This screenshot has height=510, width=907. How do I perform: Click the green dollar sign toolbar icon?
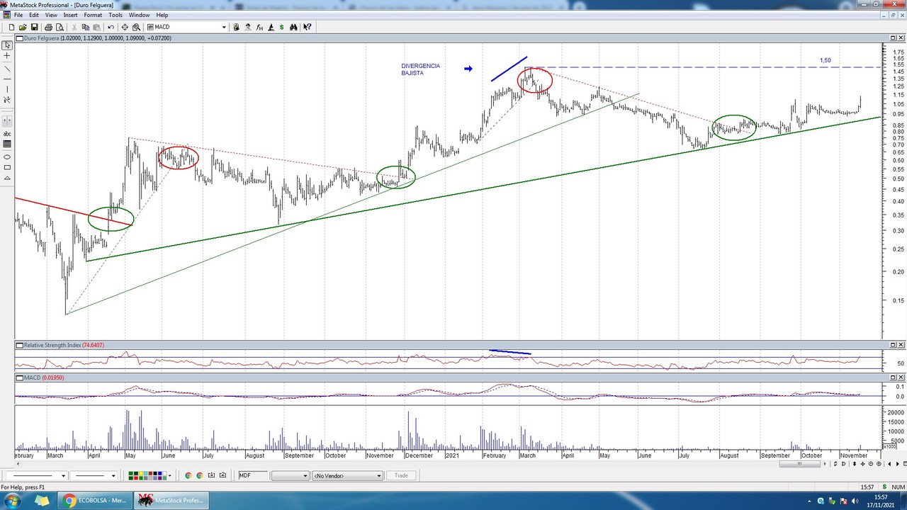point(282,27)
